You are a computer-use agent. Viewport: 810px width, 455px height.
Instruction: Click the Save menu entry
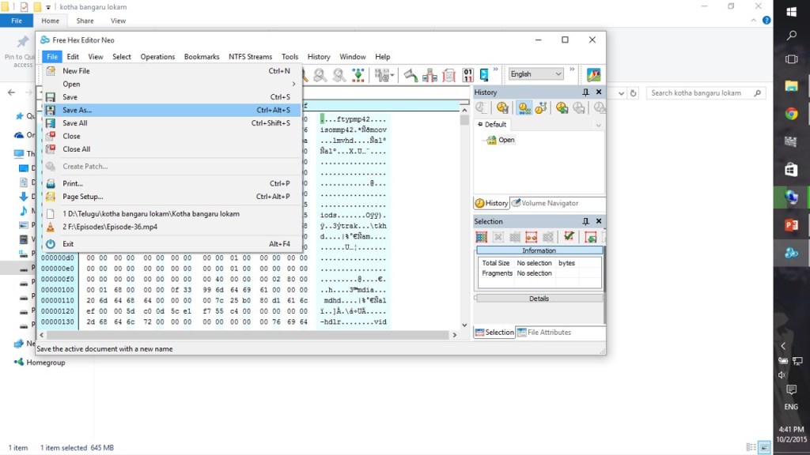(x=172, y=97)
